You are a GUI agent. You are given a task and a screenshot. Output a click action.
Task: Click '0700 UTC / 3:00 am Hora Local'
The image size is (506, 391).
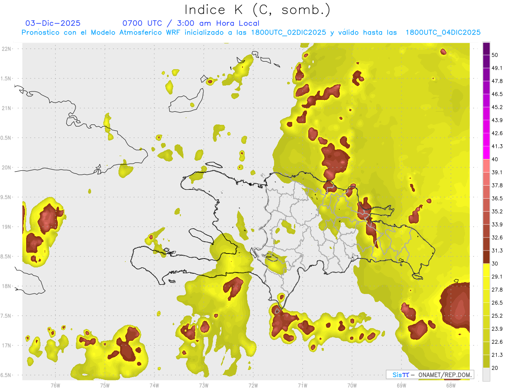click(x=191, y=24)
